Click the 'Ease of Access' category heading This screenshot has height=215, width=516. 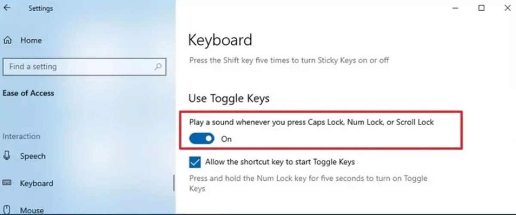(28, 93)
